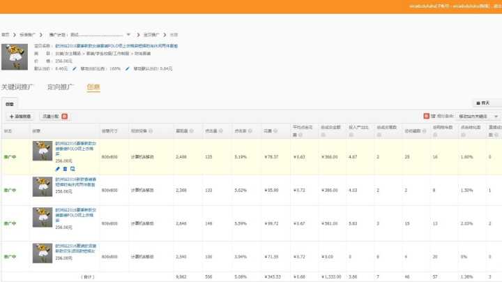The width and height of the screenshot is (502, 282).
Task: Click the 首页 breadcrumb link
Action: click(6, 34)
